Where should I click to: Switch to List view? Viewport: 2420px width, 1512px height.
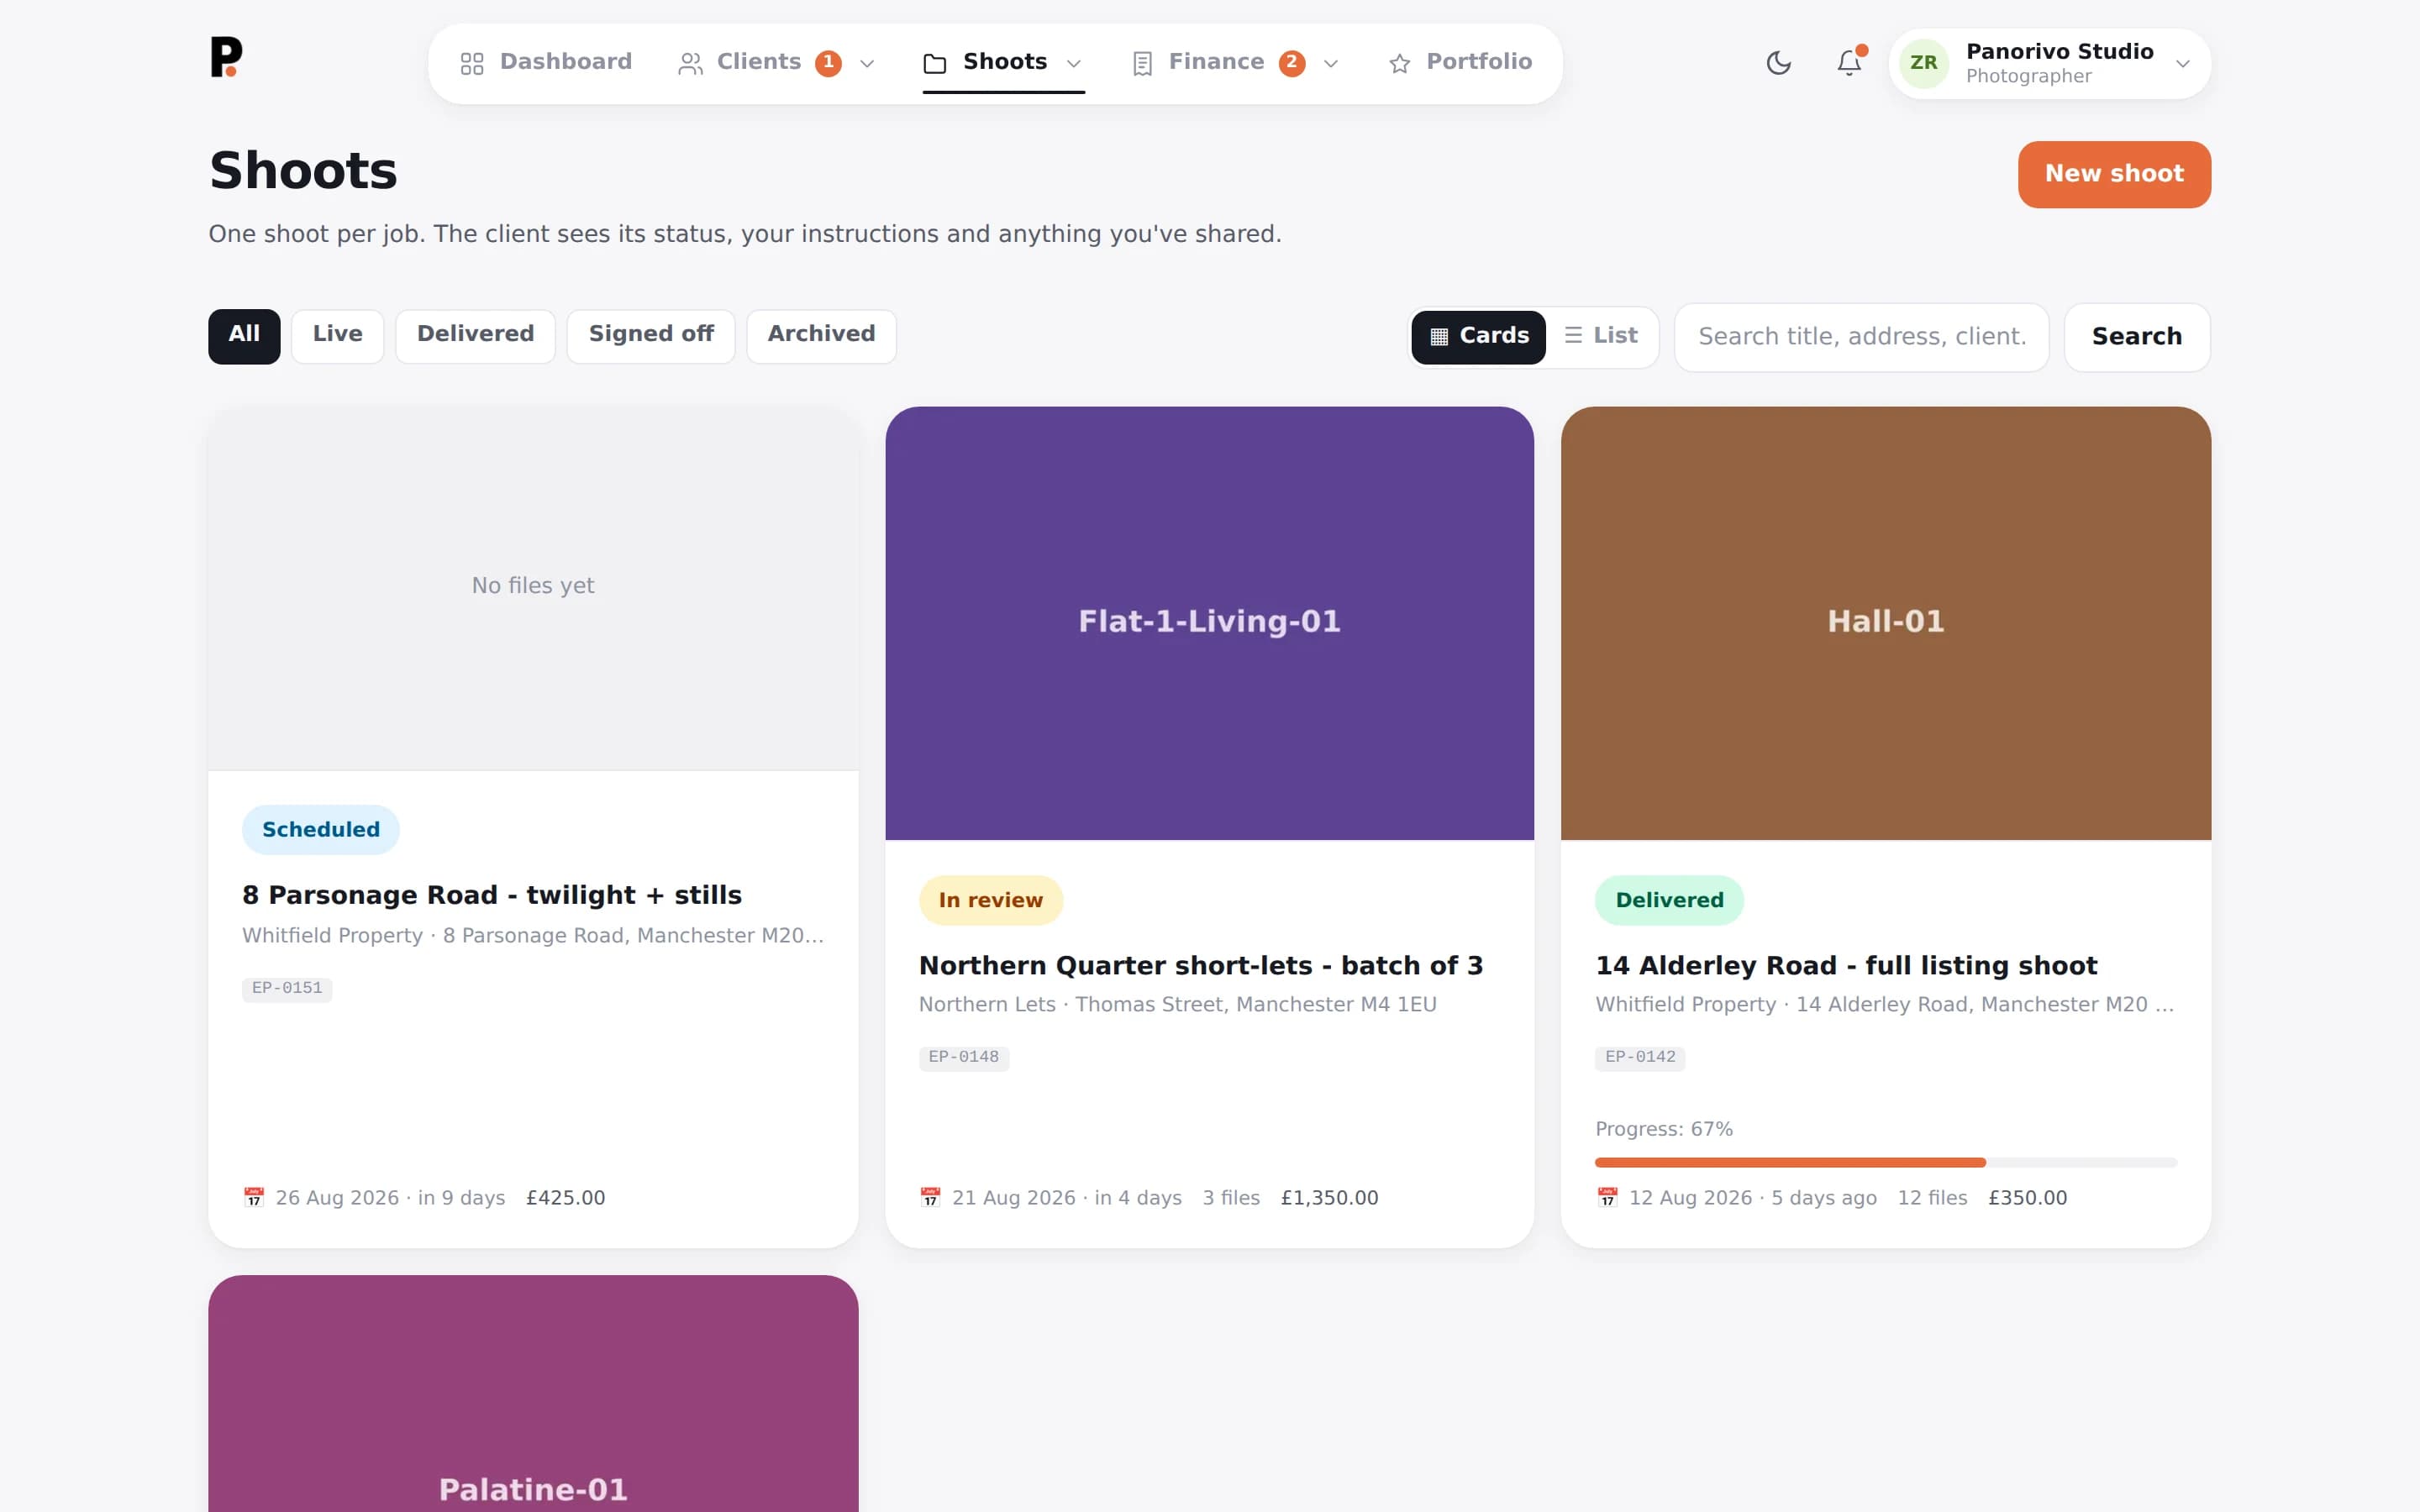coord(1601,336)
